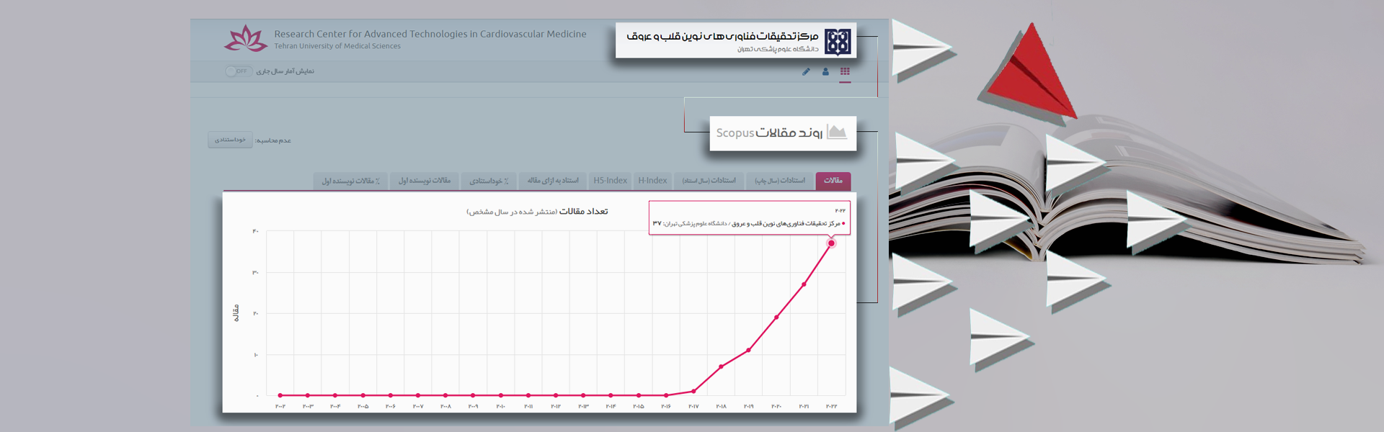1384x432 pixels.
Task: Click the user profile icon
Action: point(825,71)
